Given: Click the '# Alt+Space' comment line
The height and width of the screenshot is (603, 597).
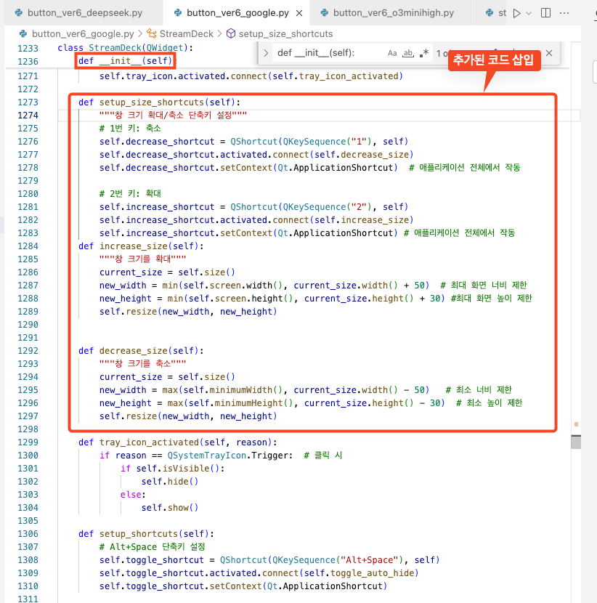Looking at the screenshot, I should [x=153, y=547].
